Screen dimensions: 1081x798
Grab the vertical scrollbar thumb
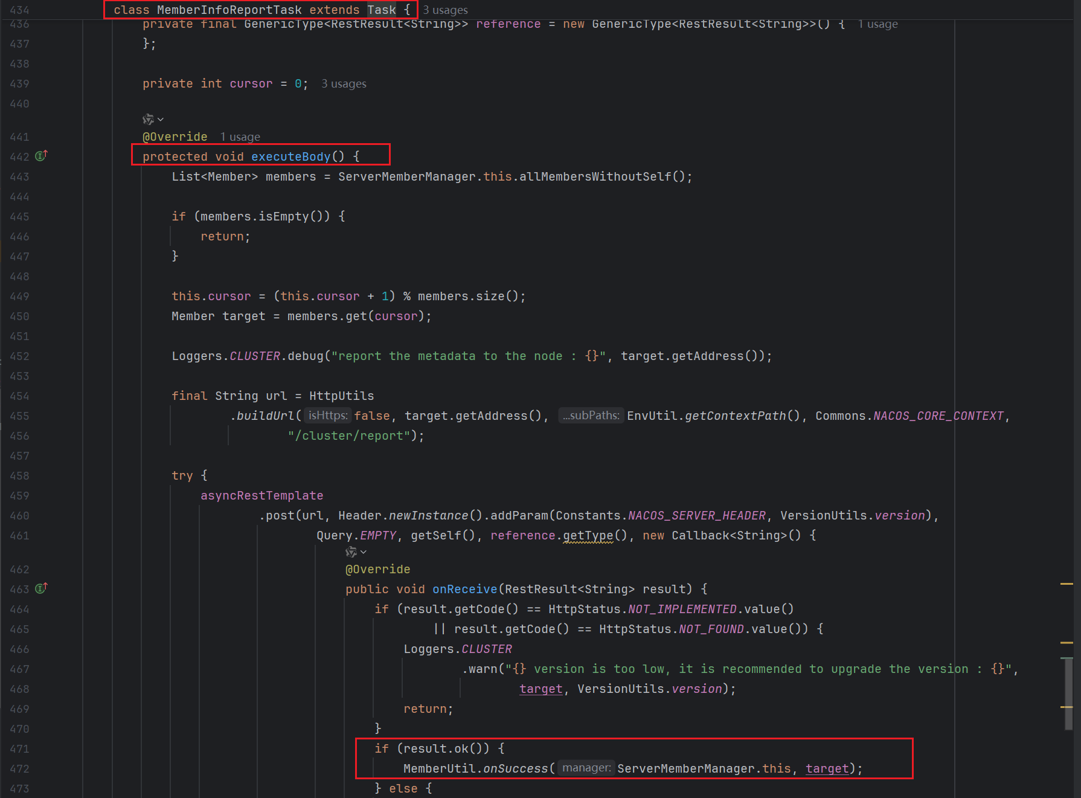[1068, 695]
